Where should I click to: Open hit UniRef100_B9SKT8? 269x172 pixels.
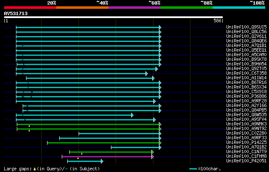coord(246,60)
